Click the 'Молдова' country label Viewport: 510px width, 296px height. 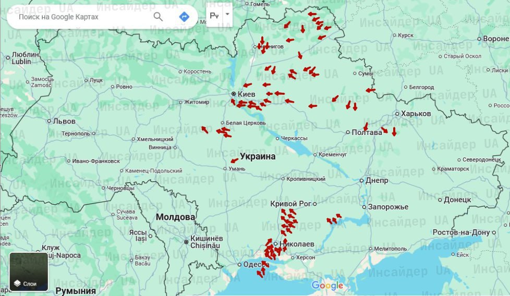pos(175,217)
